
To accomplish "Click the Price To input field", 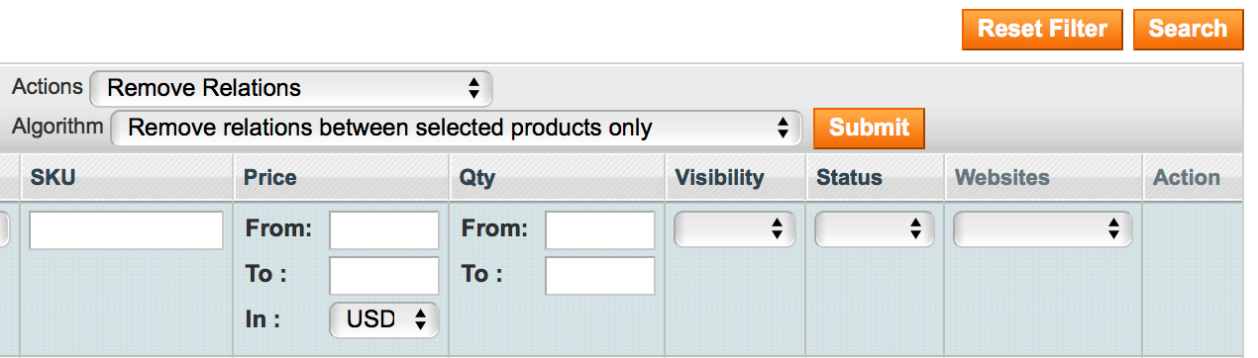I will [384, 276].
